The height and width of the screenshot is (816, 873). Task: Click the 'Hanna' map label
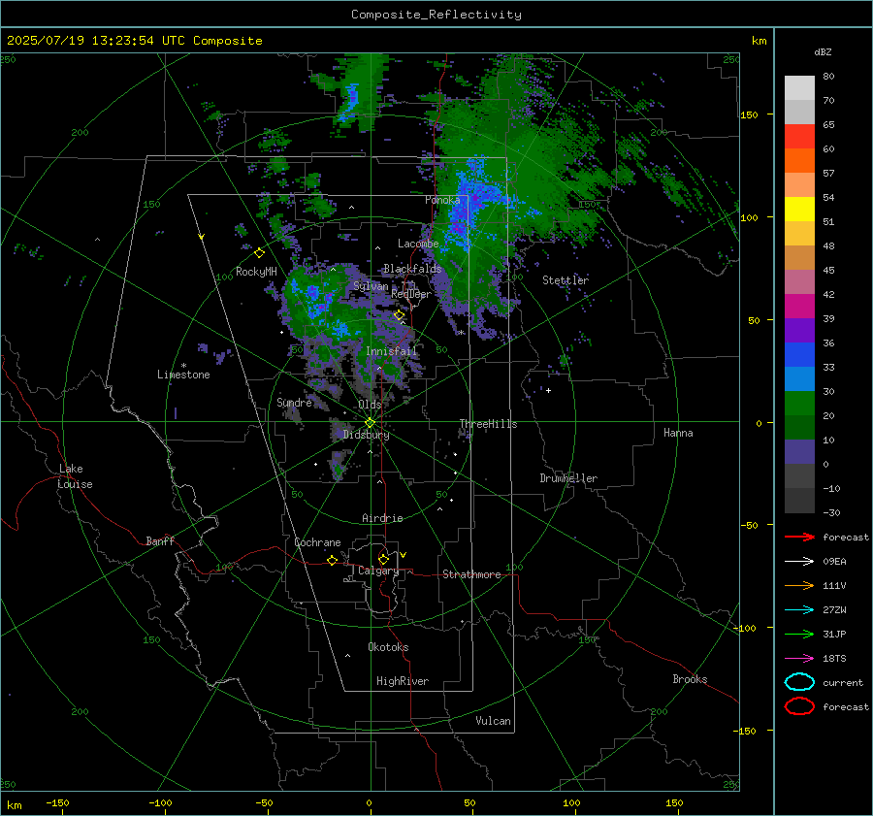point(678,433)
